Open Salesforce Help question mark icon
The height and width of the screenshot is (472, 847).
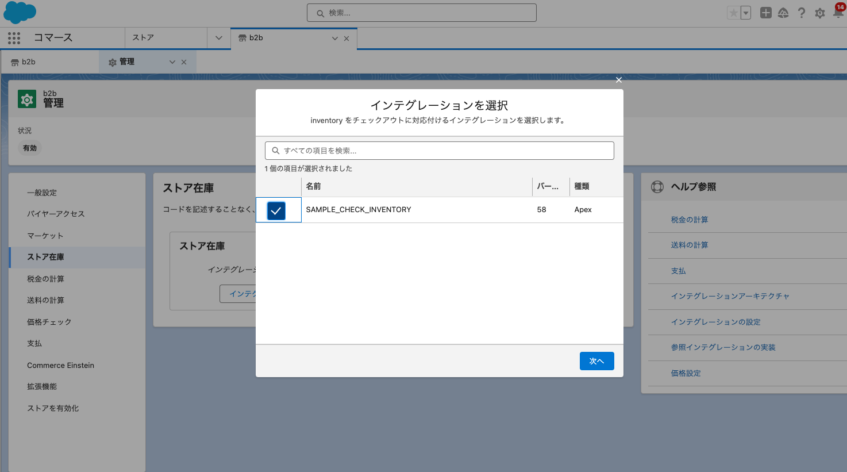pos(802,13)
